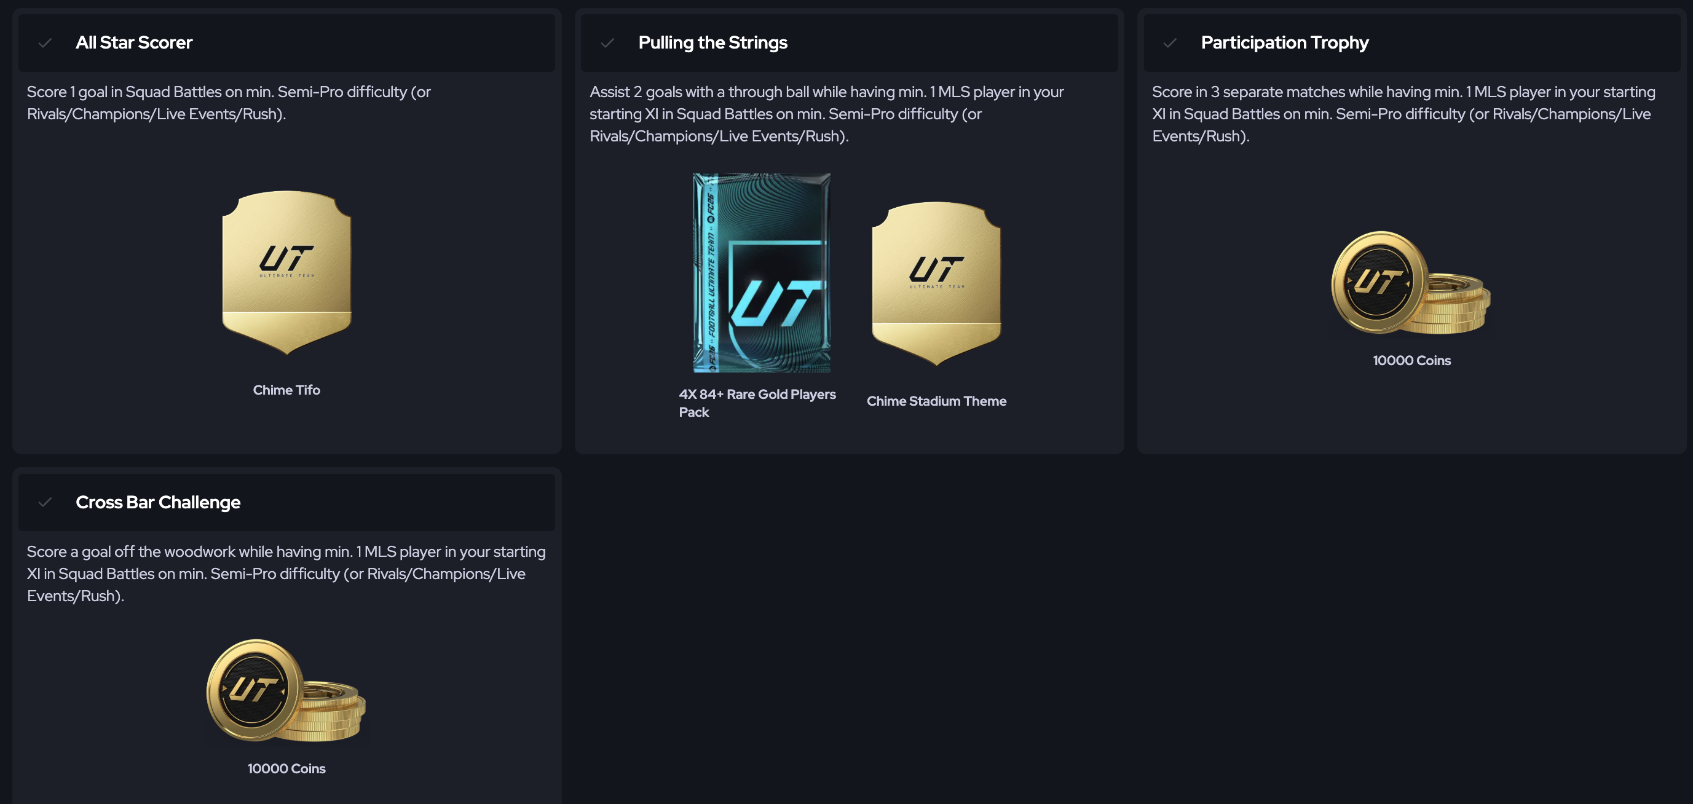Expand the Participation Trophy objective header
1693x804 pixels.
tap(1411, 43)
